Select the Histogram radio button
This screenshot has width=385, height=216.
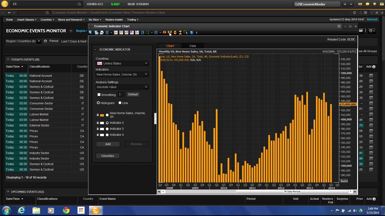click(x=98, y=103)
